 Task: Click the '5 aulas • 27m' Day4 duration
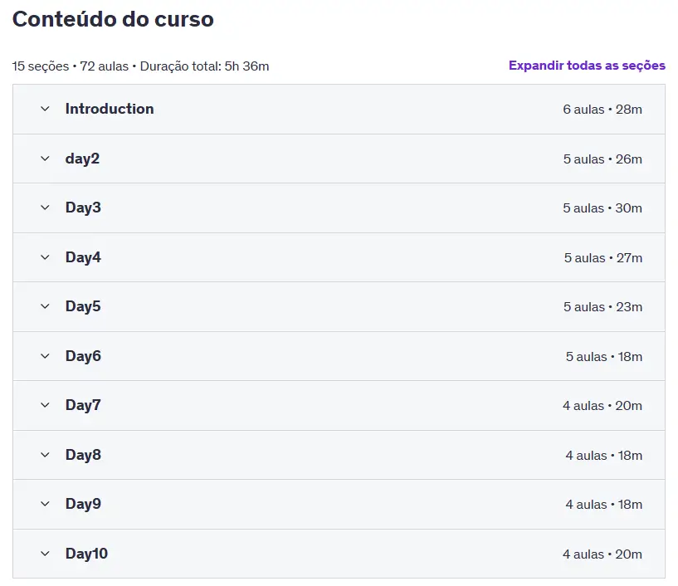(x=602, y=258)
